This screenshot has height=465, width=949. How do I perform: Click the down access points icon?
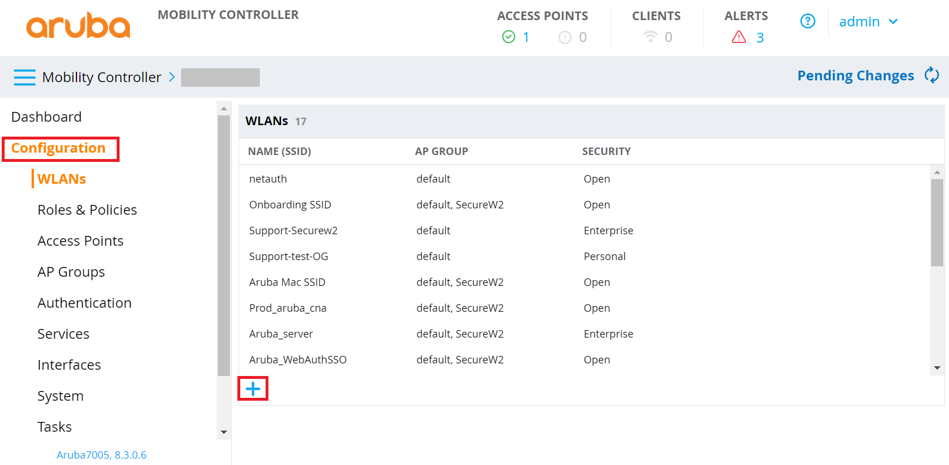[565, 37]
